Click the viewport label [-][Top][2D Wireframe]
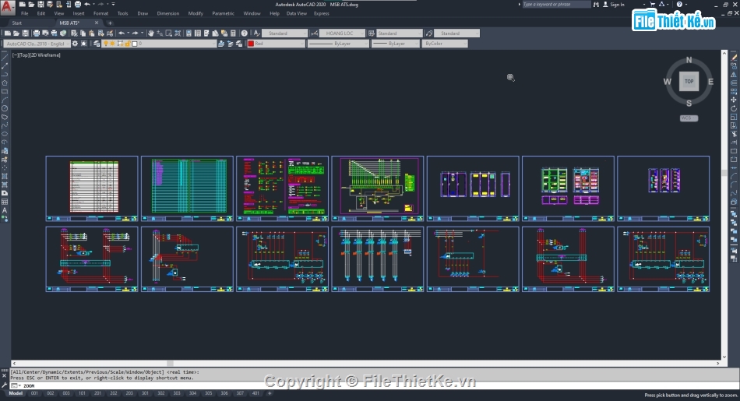Screen dimensions: 740x401 [37, 55]
